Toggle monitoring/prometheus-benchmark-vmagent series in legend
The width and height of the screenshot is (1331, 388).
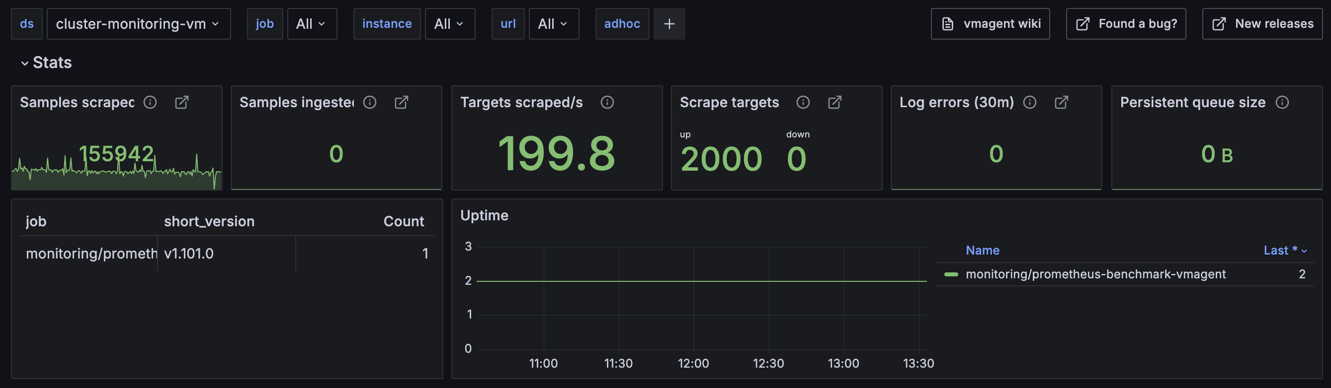1095,274
